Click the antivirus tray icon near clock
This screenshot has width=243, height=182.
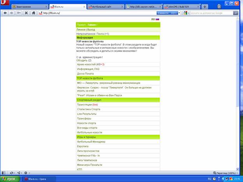point(231,179)
